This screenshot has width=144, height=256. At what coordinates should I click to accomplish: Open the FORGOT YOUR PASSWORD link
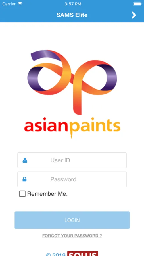click(x=72, y=236)
